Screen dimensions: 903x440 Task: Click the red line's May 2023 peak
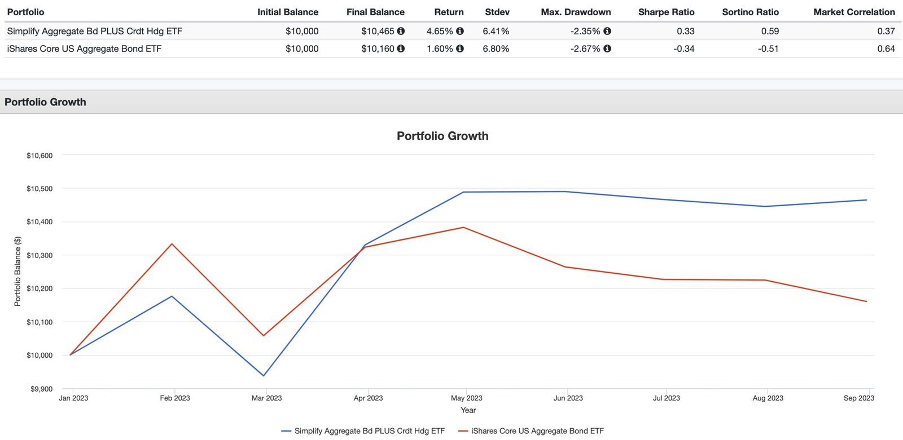tap(463, 228)
